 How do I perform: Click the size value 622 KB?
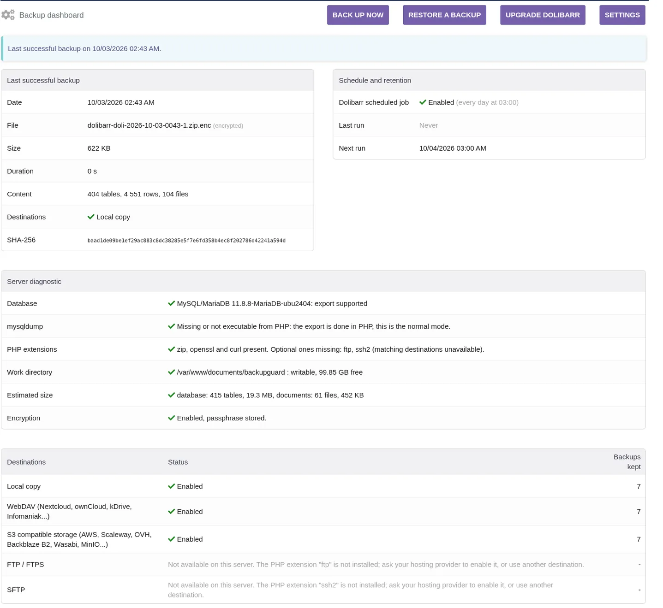[99, 148]
